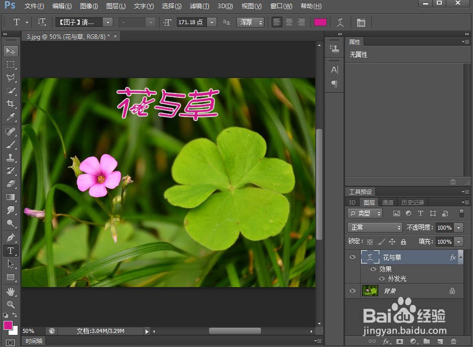
Task: Select the Zoom tool
Action: (x=11, y=223)
